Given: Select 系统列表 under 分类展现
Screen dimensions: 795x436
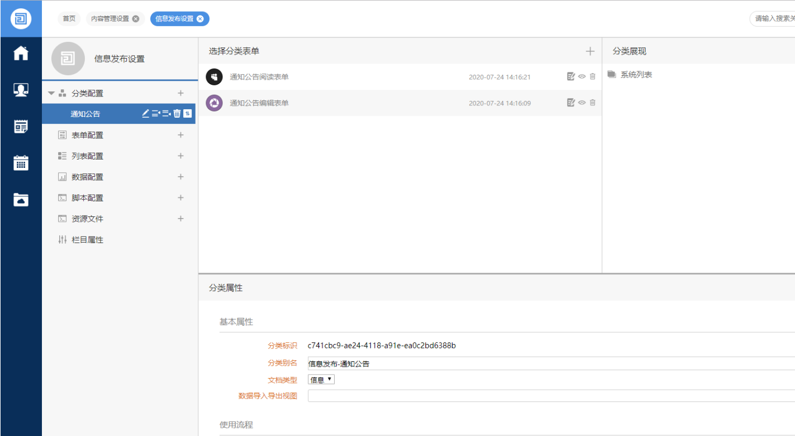Looking at the screenshot, I should (636, 75).
